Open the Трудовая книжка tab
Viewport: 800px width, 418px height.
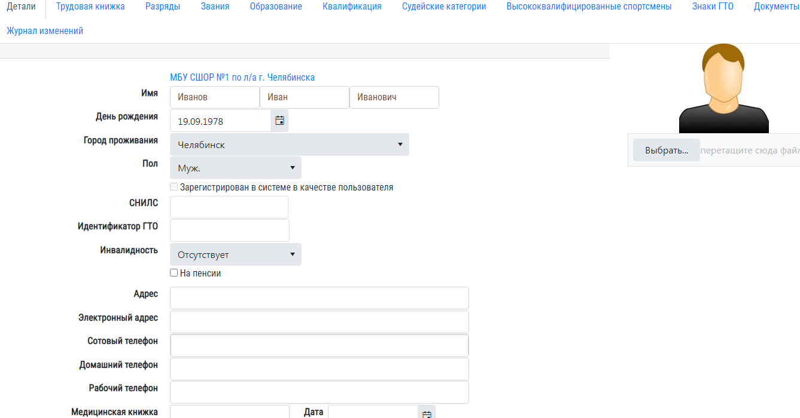pos(90,7)
